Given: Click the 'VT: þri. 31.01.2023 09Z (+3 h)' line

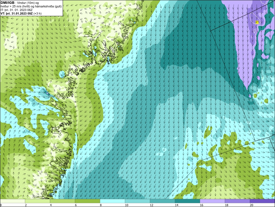Looking at the screenshot, I should pos(21,13).
